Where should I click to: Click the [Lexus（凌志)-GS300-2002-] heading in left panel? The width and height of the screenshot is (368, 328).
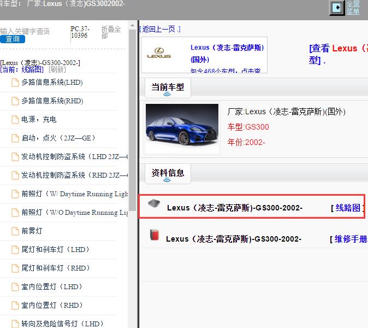pyautogui.click(x=40, y=63)
